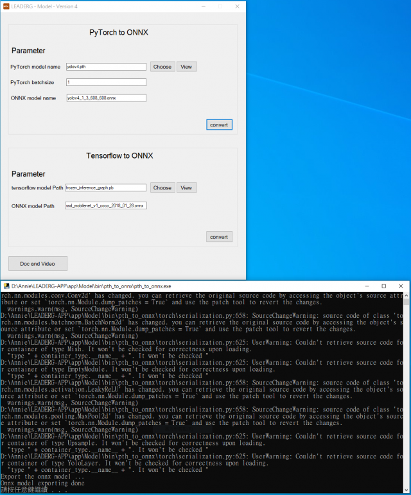Convert the Tensorflow model to ONNX

[219, 237]
